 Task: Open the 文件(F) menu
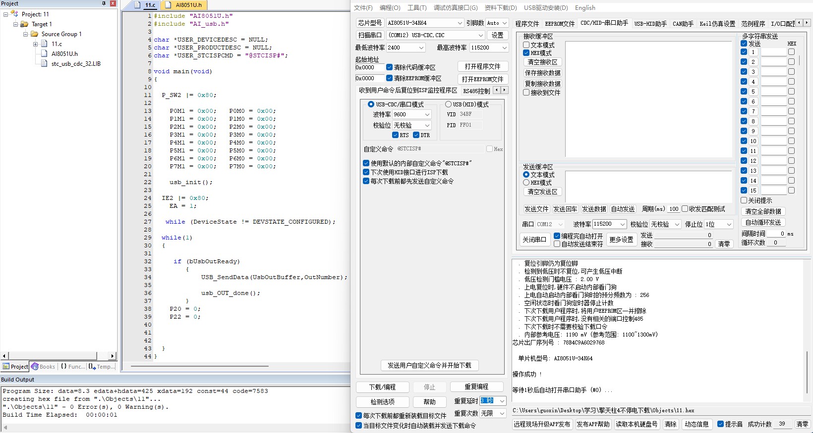pyautogui.click(x=363, y=8)
